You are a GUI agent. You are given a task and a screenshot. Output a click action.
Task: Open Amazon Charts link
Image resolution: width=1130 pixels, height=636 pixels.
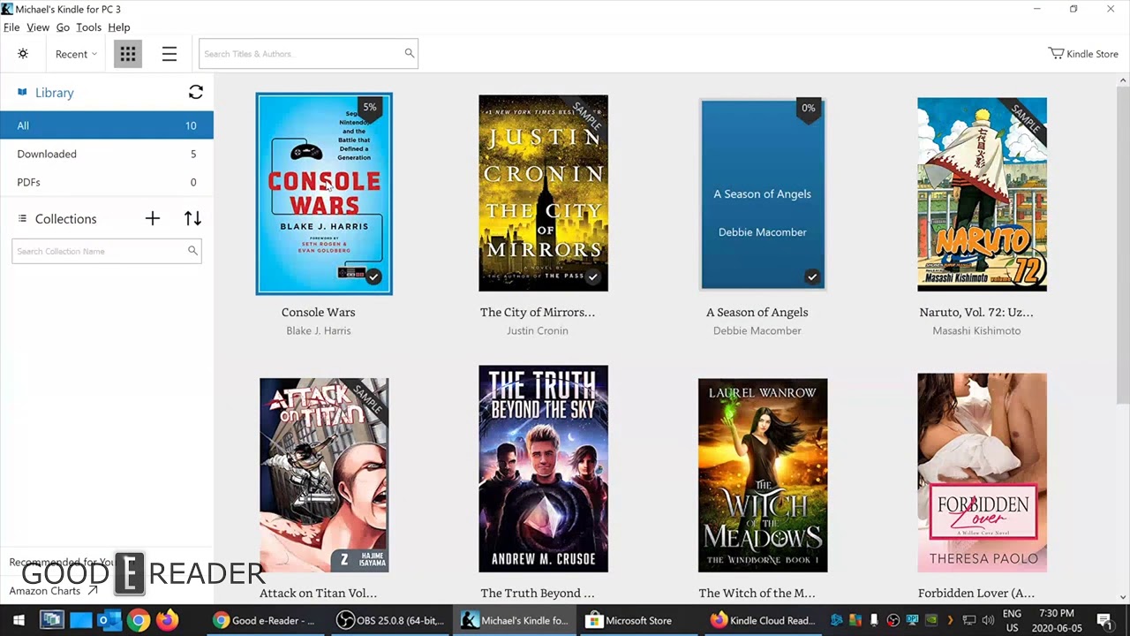(x=53, y=591)
